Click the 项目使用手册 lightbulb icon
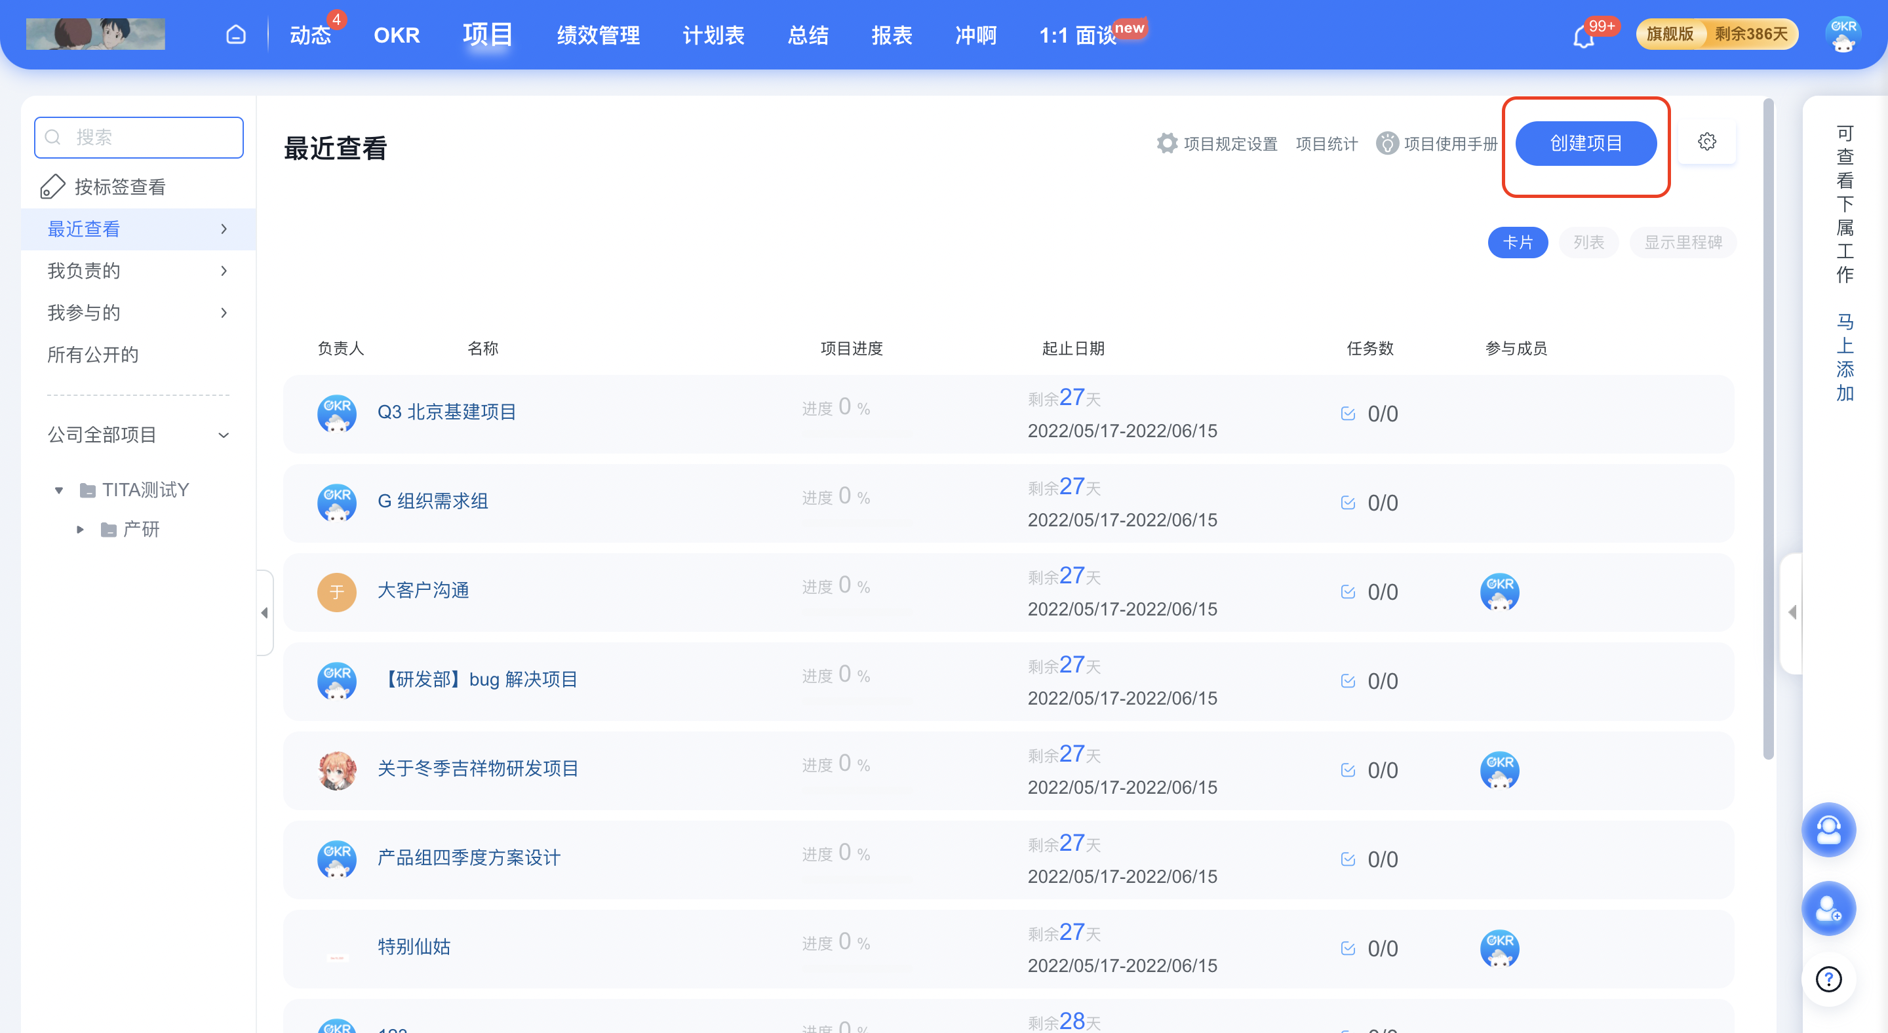Screen dimensions: 1888x1033 tap(1386, 143)
